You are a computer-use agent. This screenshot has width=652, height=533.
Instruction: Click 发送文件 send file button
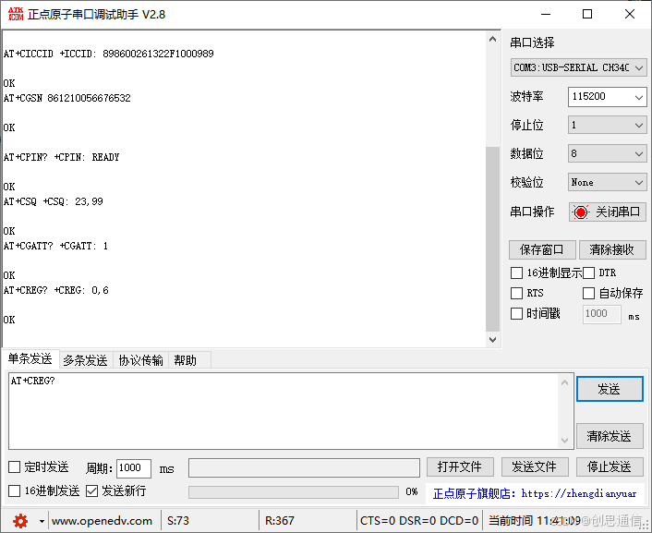[x=535, y=466]
